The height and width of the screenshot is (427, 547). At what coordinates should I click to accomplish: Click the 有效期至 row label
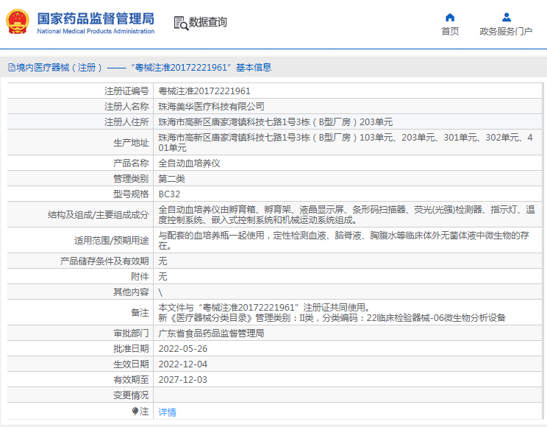(x=131, y=379)
